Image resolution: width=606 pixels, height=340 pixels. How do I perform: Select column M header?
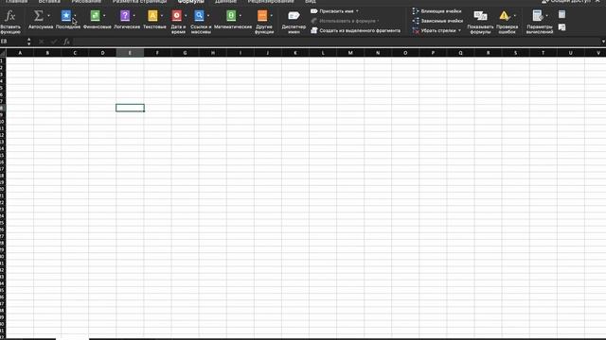click(x=350, y=53)
